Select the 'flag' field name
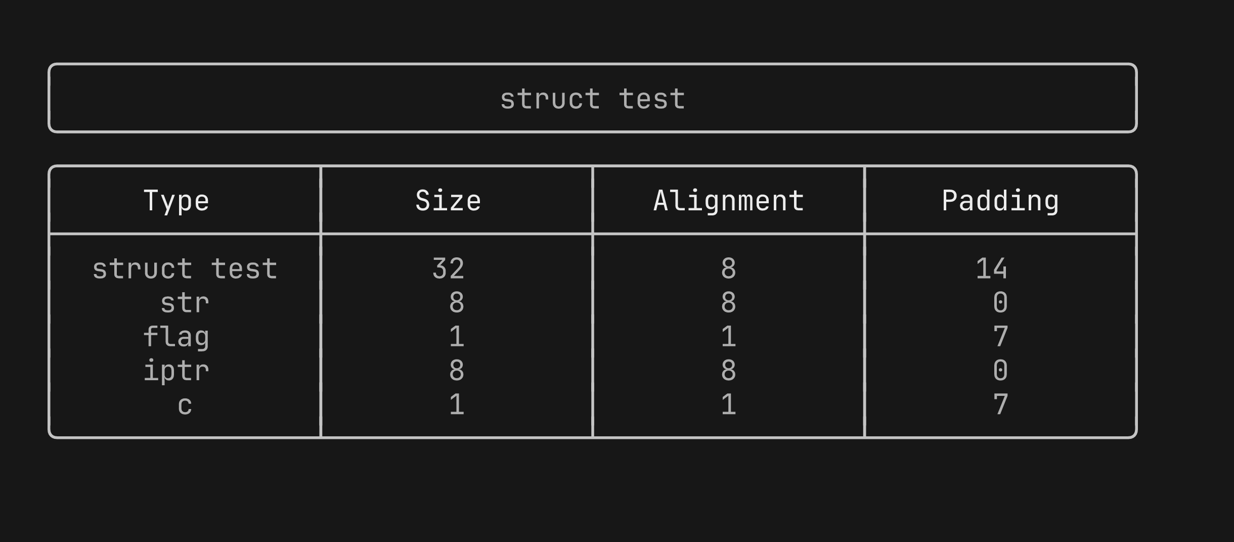Image resolution: width=1234 pixels, height=542 pixels. tap(176, 337)
